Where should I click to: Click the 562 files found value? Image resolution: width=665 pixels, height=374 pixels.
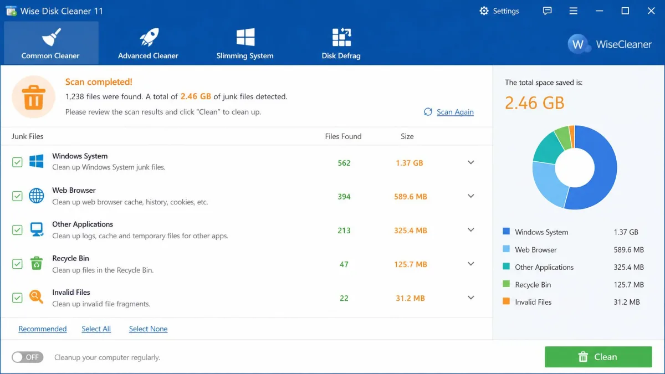(x=344, y=163)
